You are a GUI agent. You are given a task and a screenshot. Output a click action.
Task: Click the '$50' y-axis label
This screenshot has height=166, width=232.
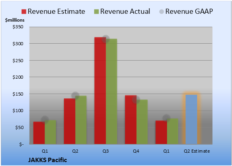[19, 127]
